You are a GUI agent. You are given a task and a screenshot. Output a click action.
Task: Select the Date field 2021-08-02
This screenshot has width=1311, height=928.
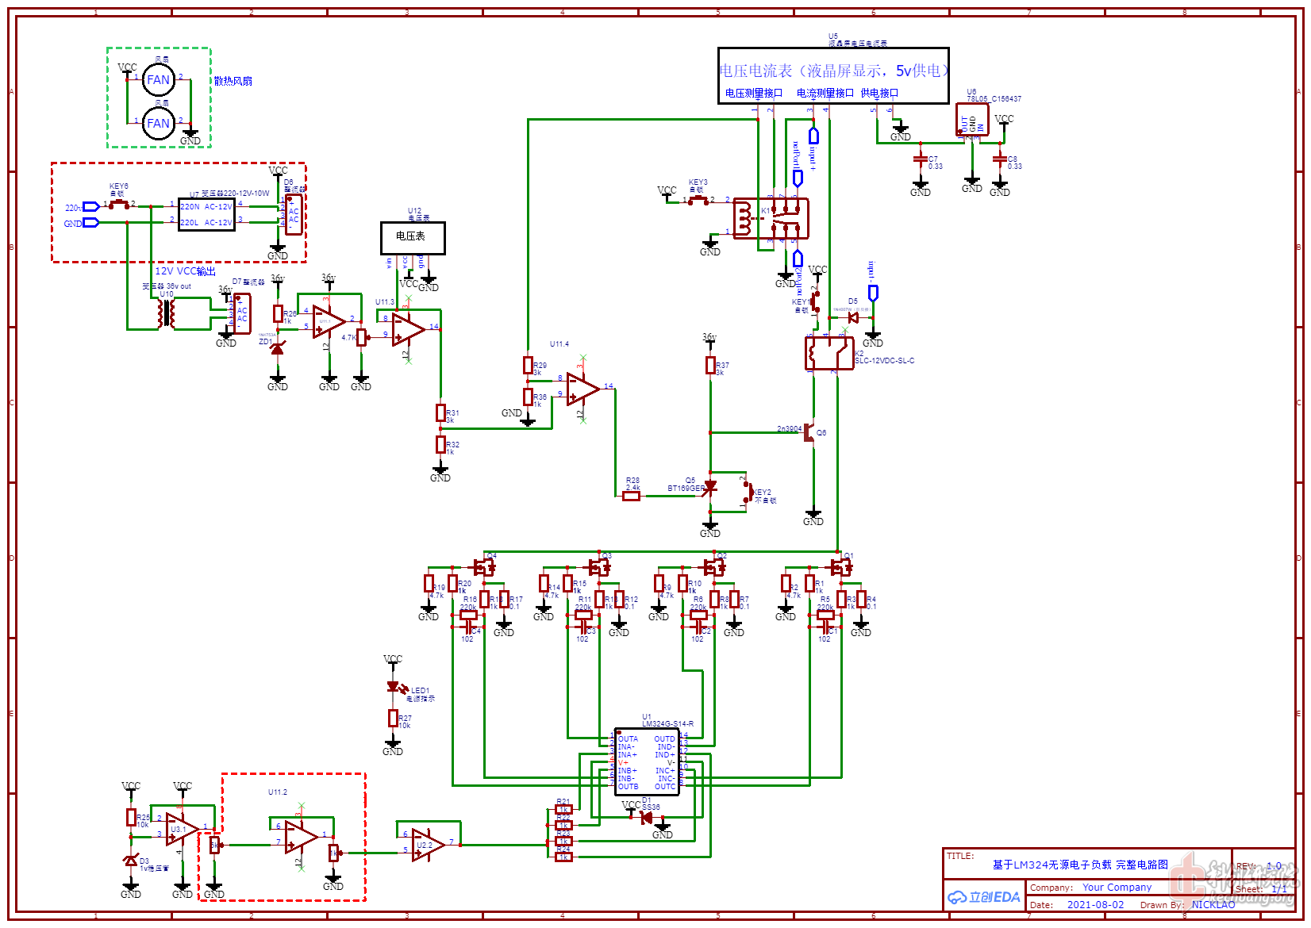click(x=1095, y=904)
